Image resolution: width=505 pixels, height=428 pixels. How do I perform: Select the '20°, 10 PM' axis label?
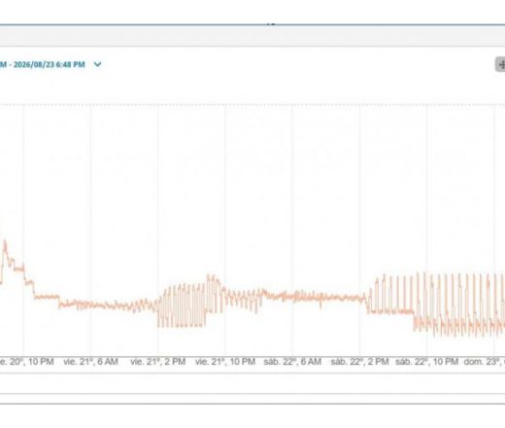[27, 362]
